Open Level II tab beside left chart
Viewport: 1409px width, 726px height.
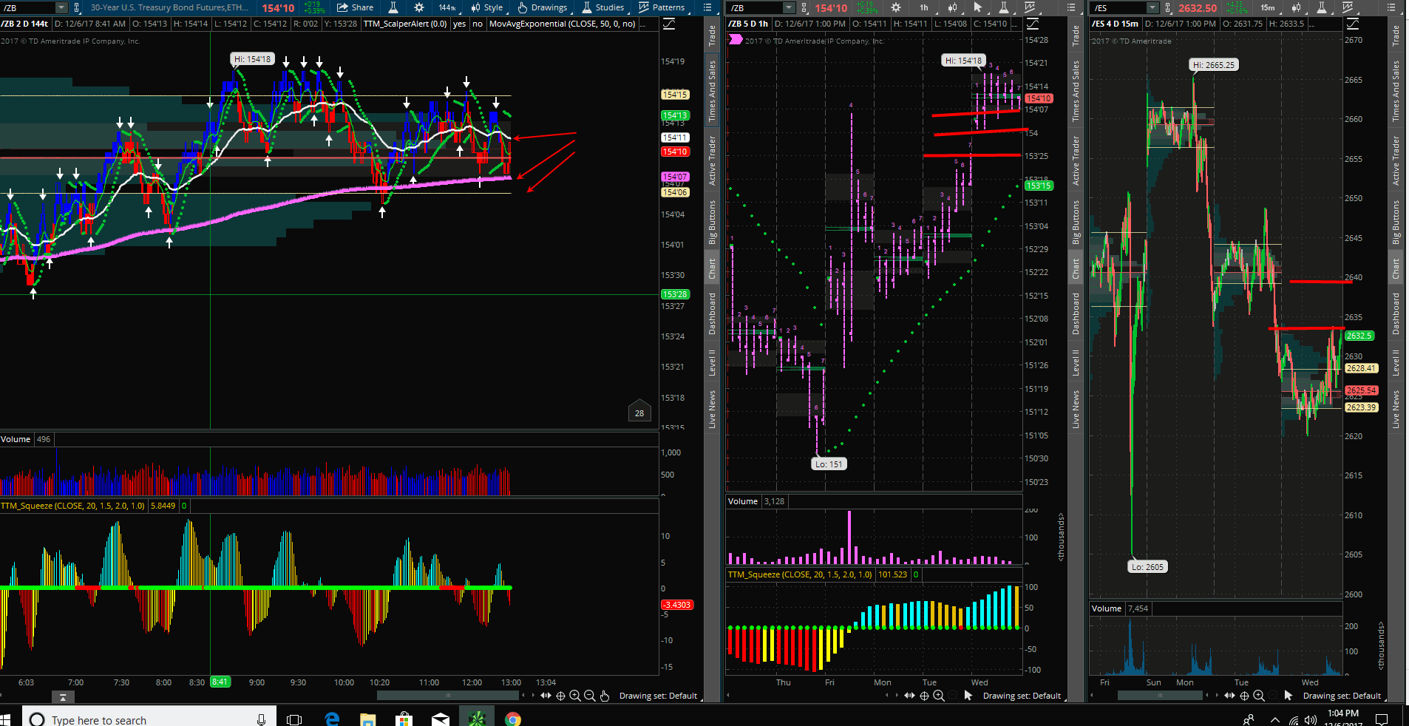(712, 362)
